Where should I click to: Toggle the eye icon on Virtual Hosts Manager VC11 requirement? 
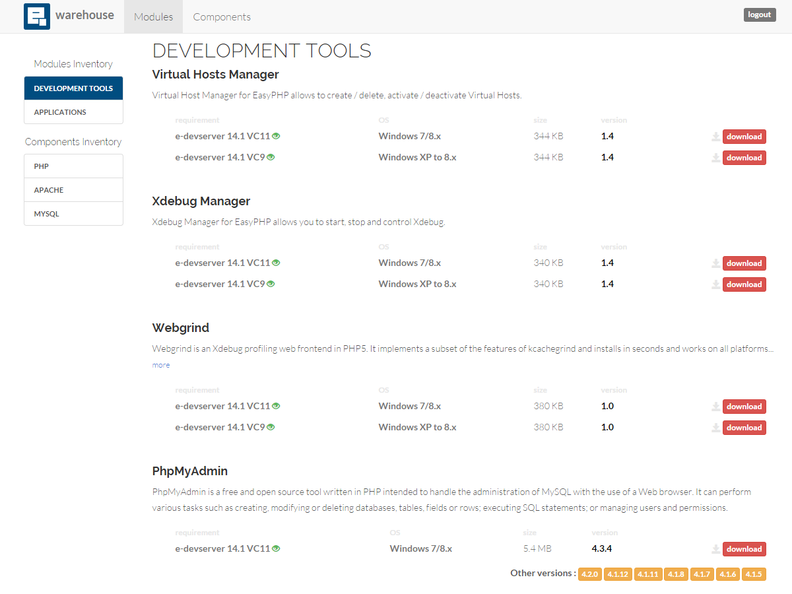275,135
